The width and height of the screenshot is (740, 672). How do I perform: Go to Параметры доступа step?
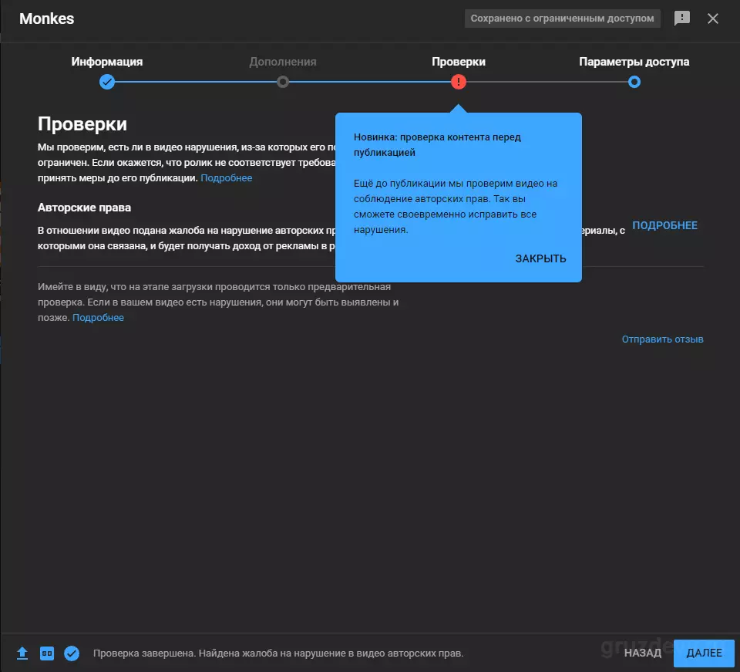coord(634,62)
